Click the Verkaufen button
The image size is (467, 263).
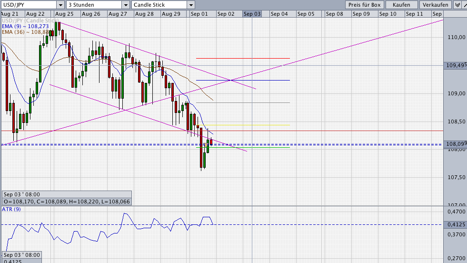[435, 5]
